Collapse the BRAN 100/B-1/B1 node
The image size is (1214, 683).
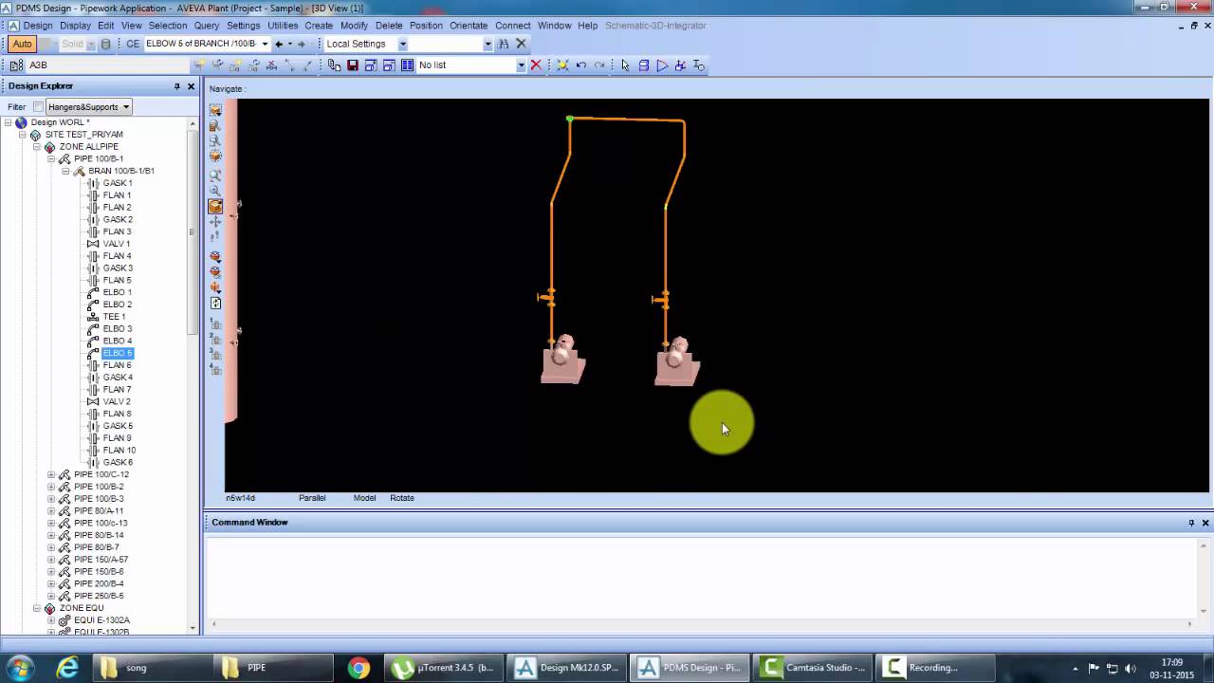pos(66,171)
